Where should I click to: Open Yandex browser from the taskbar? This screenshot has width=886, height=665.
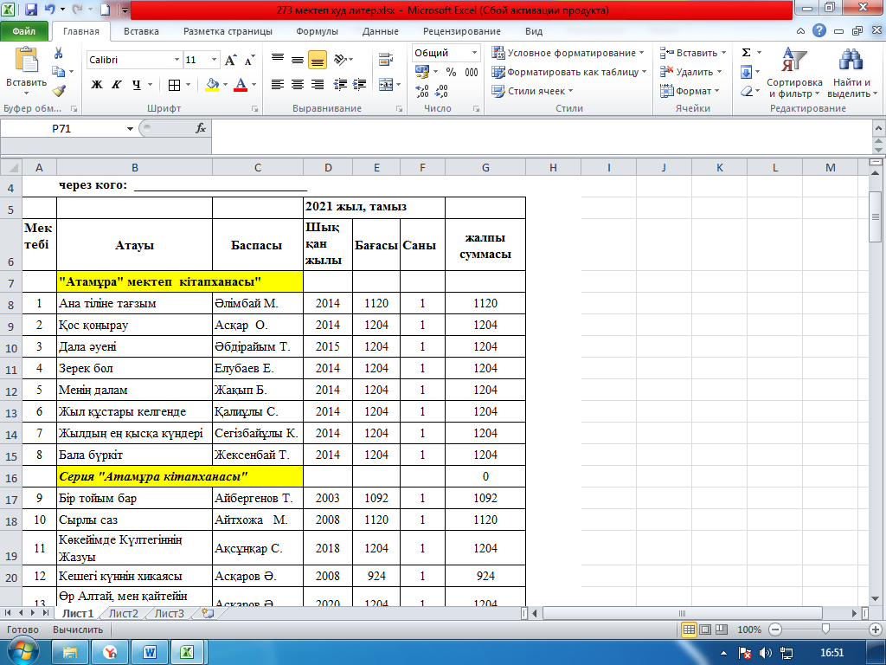click(110, 651)
